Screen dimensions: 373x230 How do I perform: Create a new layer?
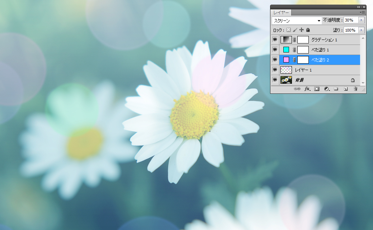pos(346,89)
